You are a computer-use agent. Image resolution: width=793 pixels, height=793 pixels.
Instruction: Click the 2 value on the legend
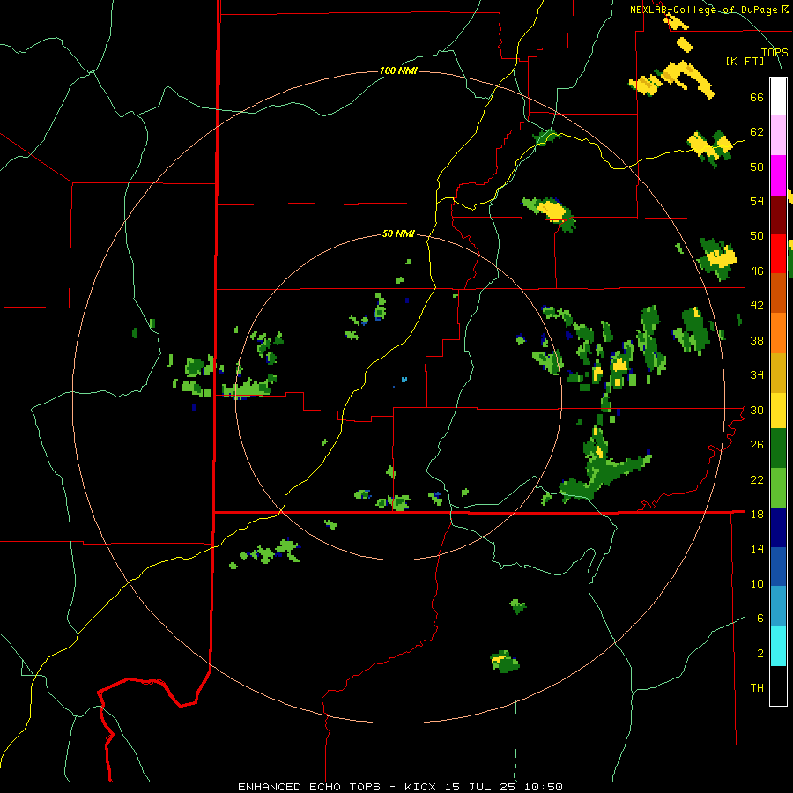point(760,654)
